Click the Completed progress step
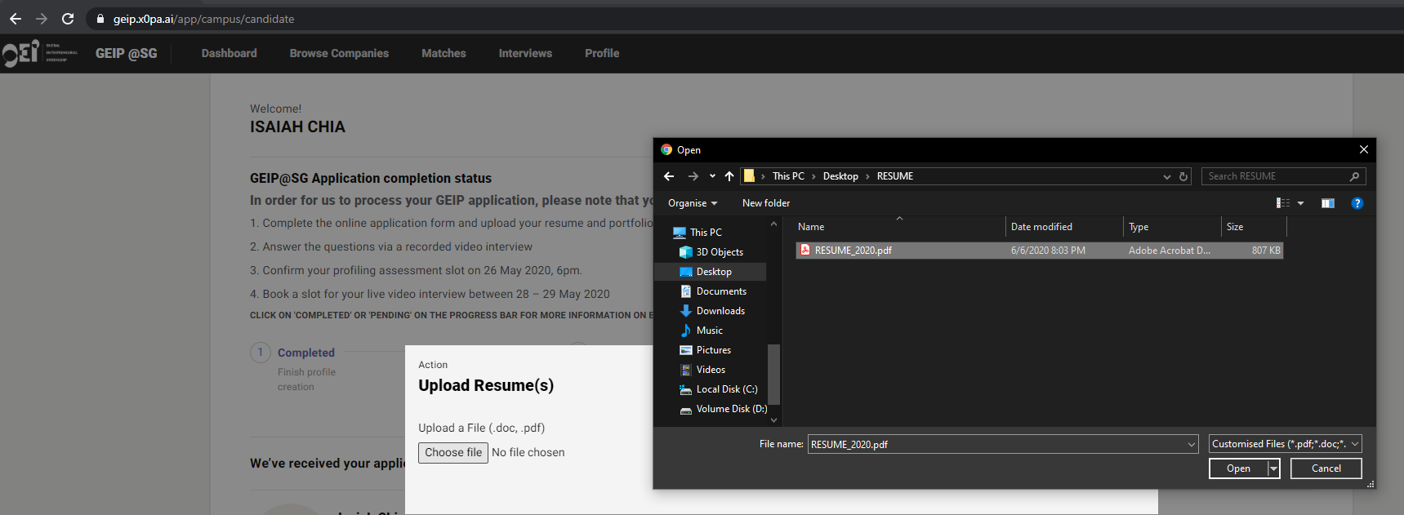This screenshot has width=1404, height=515. pyautogui.click(x=306, y=353)
